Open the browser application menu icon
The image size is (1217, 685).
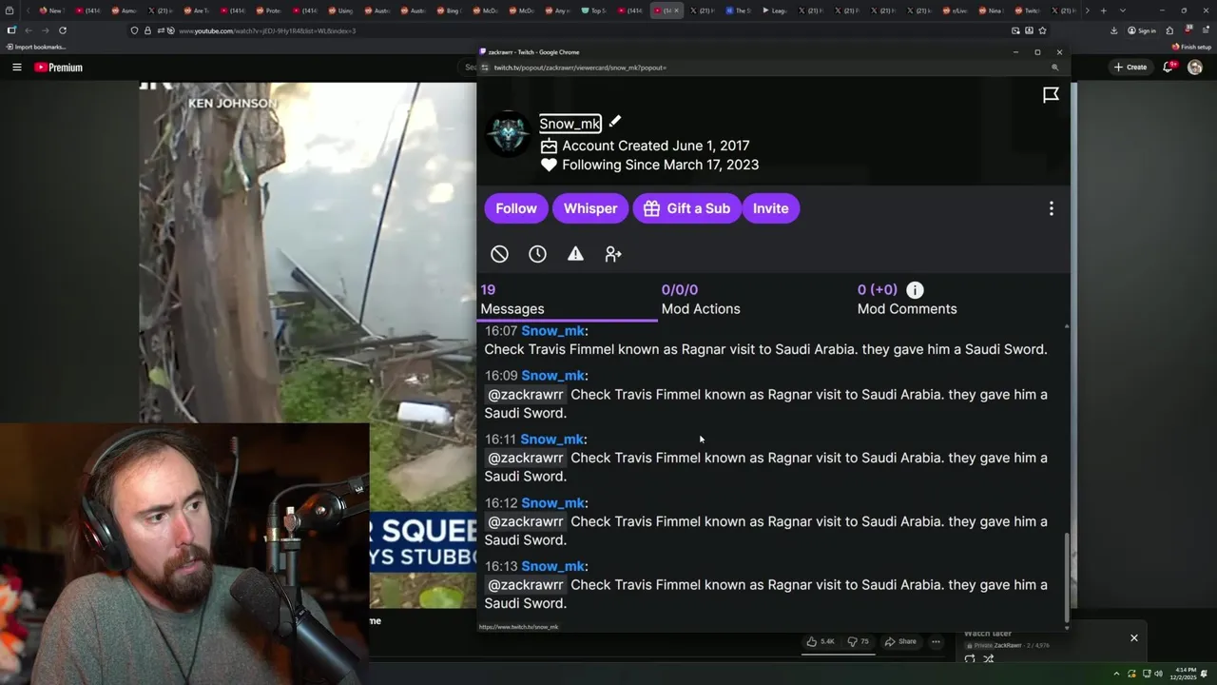tap(1205, 30)
